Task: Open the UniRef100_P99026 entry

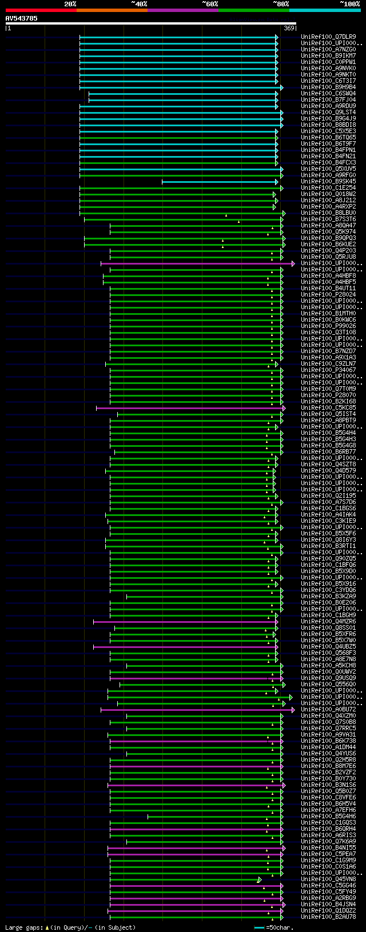Action: pos(328,326)
